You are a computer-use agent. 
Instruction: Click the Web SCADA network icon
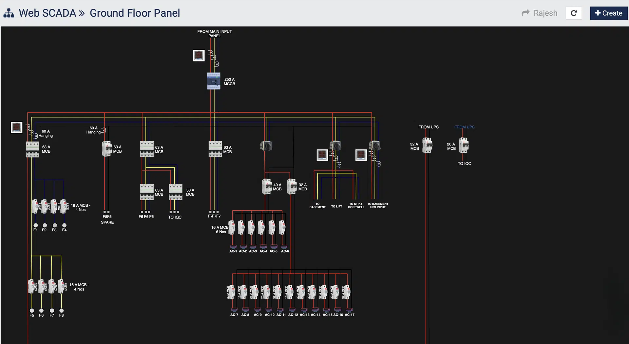tap(9, 13)
